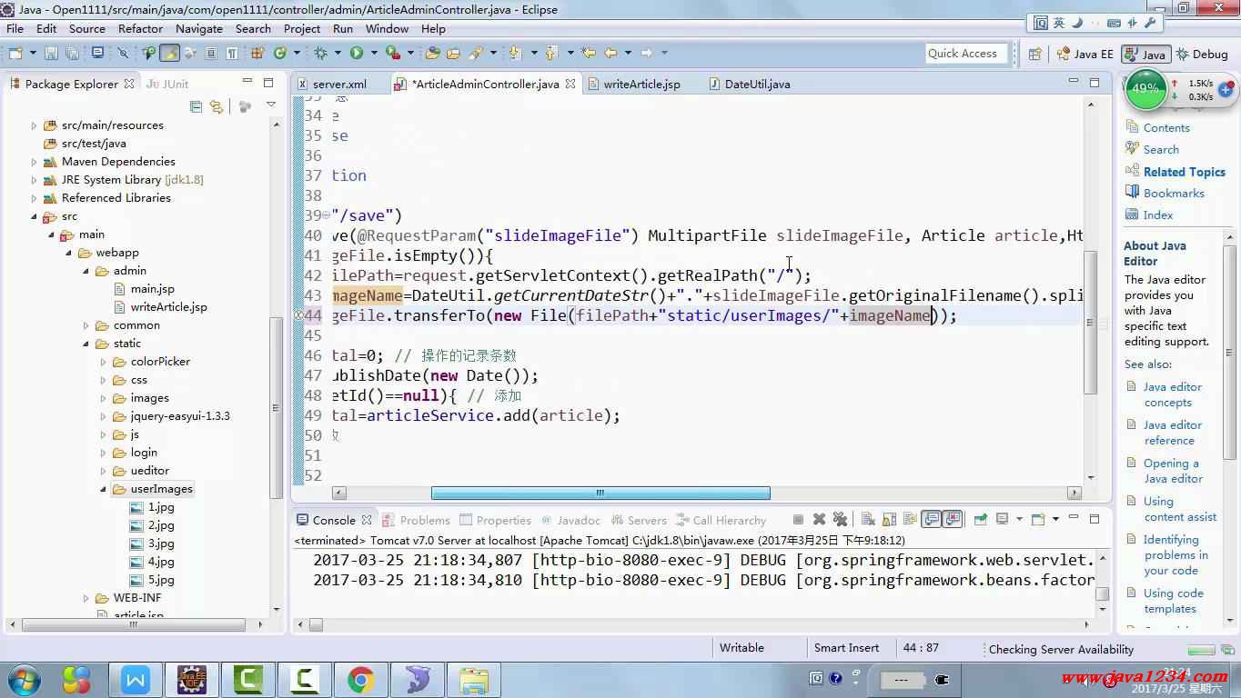
Task: Collapse All in Package Explorer
Action: [x=196, y=106]
